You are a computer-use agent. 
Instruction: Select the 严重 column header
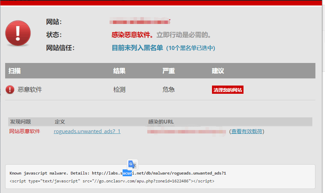[x=168, y=71]
